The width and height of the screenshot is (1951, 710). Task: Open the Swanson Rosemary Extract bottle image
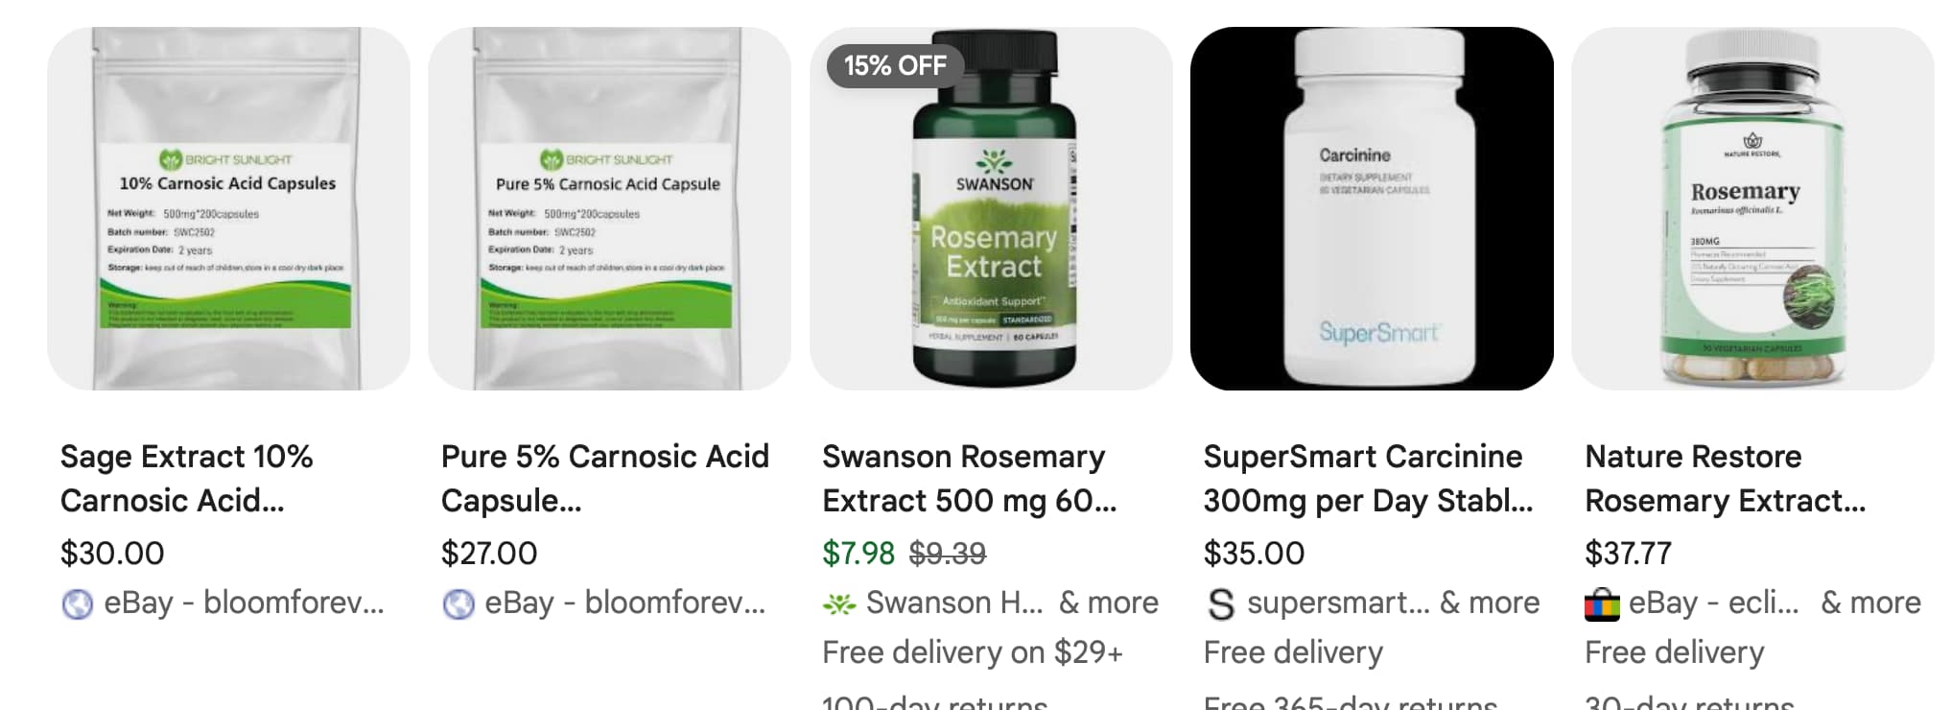tap(991, 208)
